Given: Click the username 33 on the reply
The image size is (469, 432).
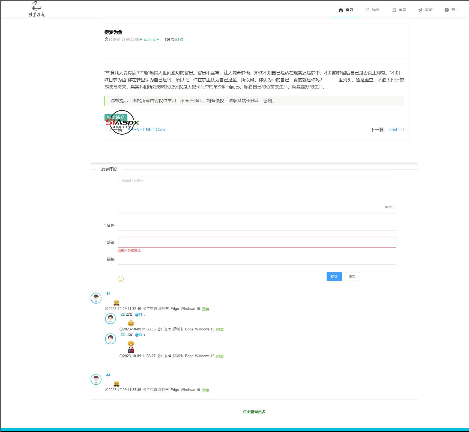Looking at the screenshot, I should [x=123, y=335].
